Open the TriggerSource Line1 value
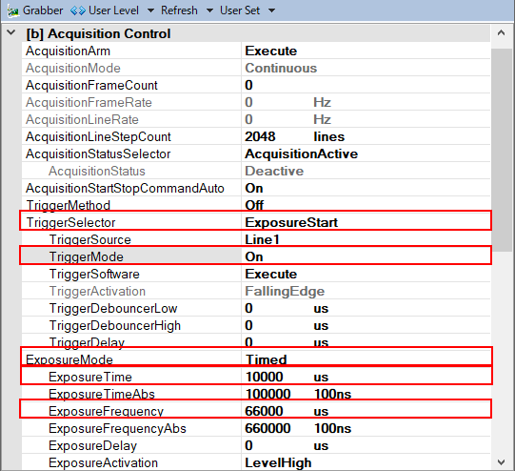Image resolution: width=515 pixels, height=471 pixels. click(x=262, y=239)
